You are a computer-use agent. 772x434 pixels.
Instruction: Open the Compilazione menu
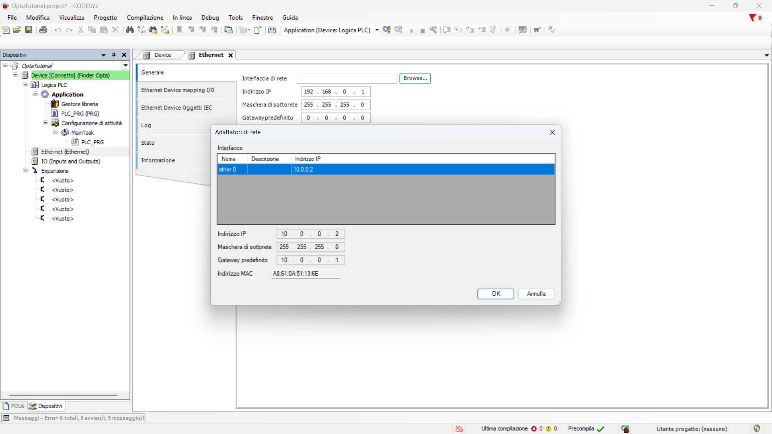(x=145, y=18)
